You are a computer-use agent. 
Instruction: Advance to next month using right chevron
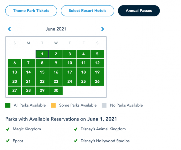click(102, 29)
